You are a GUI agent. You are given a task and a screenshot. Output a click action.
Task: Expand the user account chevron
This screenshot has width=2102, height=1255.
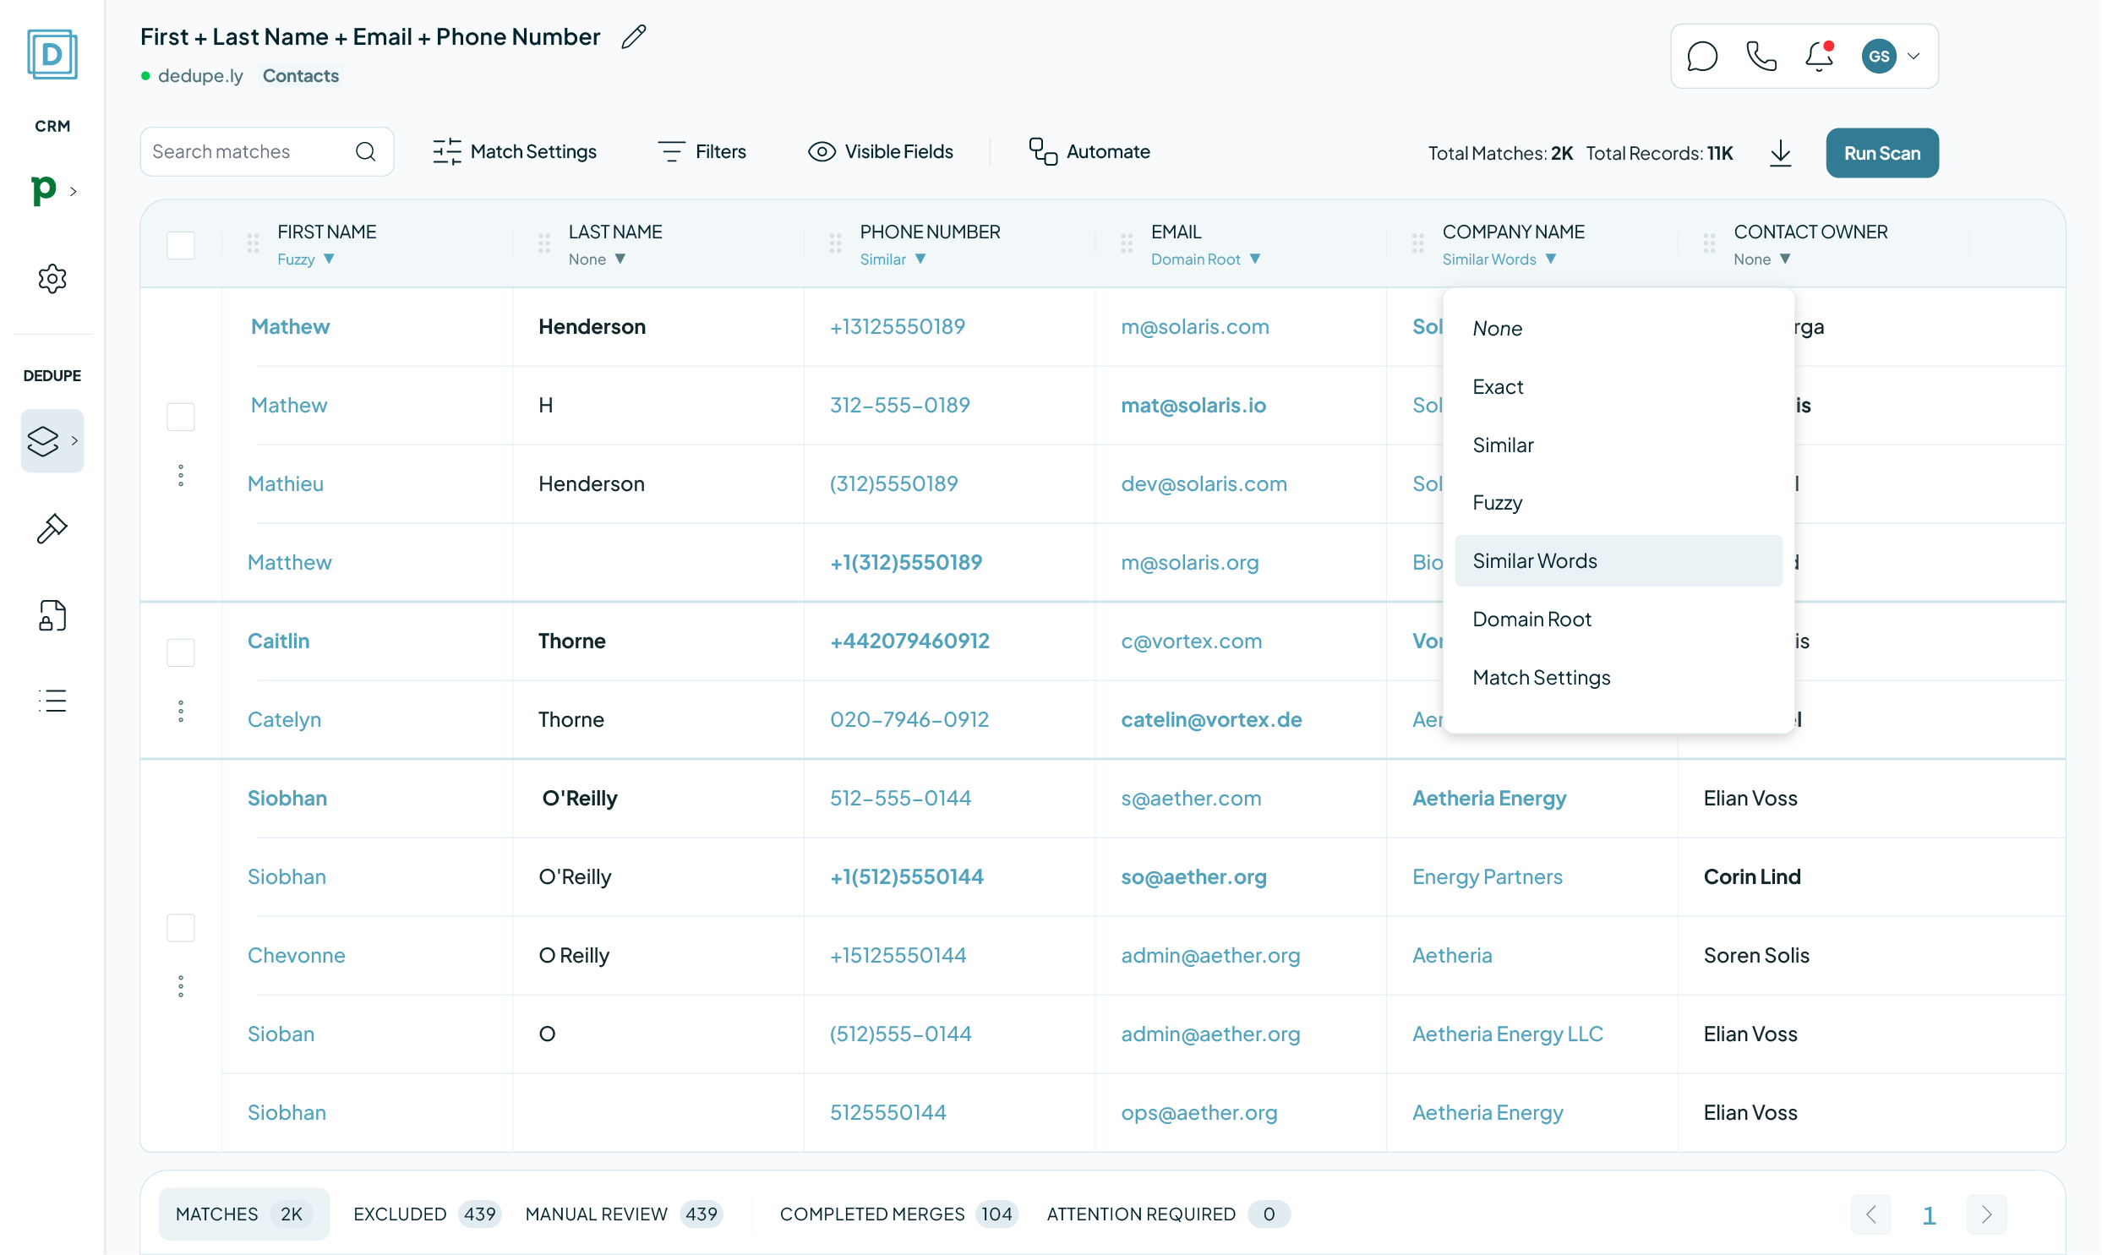coord(1914,57)
